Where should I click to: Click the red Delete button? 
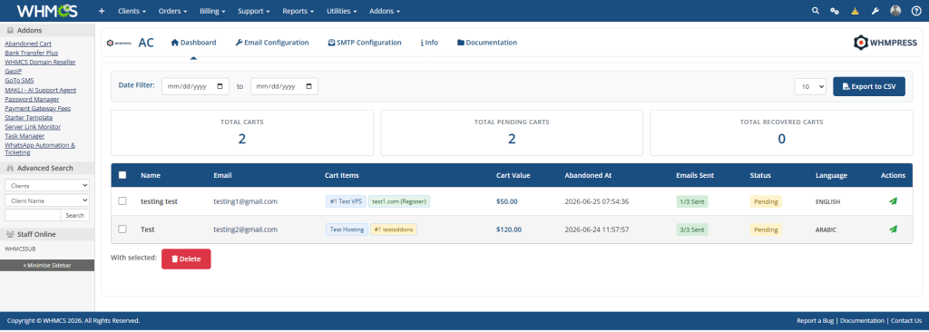pyautogui.click(x=186, y=259)
